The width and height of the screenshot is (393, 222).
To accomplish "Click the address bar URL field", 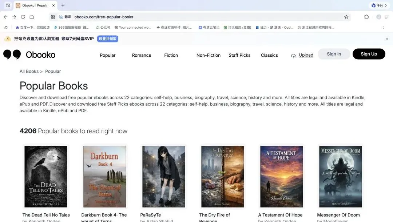I will (x=201, y=17).
